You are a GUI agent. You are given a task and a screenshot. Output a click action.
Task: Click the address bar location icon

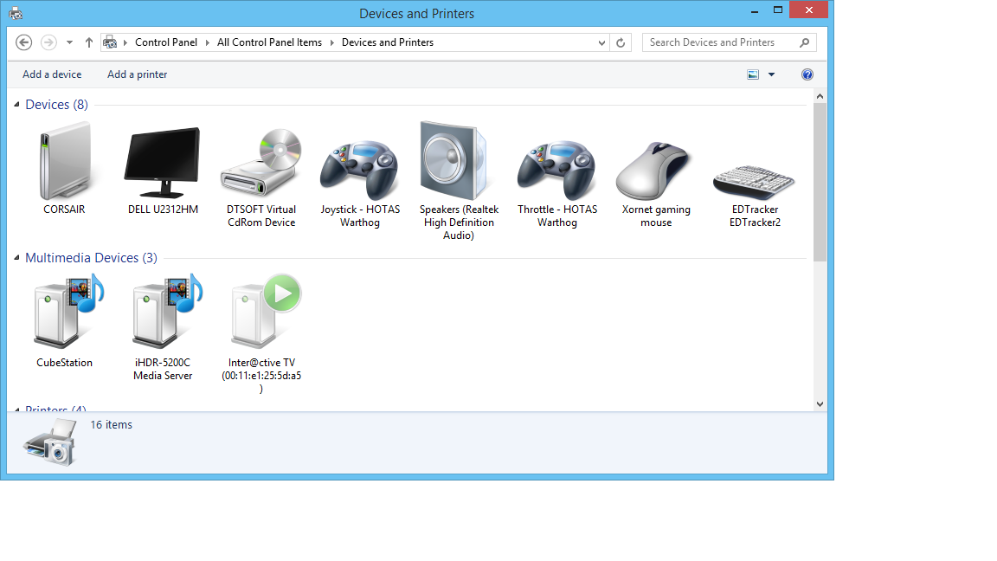point(110,42)
